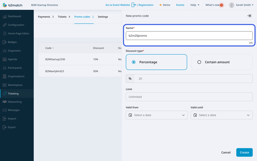
Task: Open the Dashboard sidebar icon
Action: [x=4, y=16]
